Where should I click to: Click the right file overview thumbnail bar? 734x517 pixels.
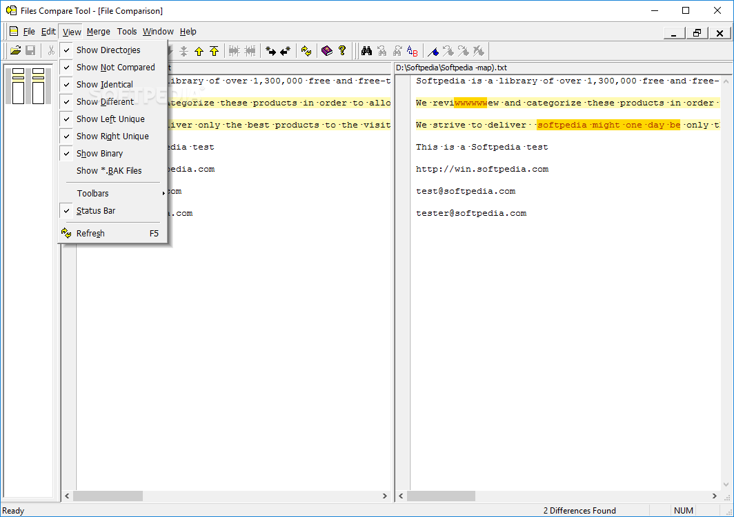tap(39, 85)
